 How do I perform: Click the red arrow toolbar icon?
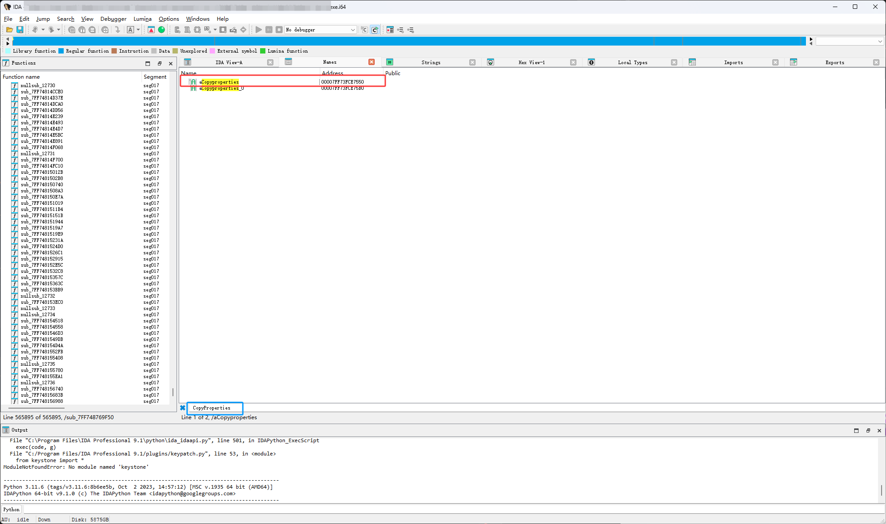click(151, 30)
